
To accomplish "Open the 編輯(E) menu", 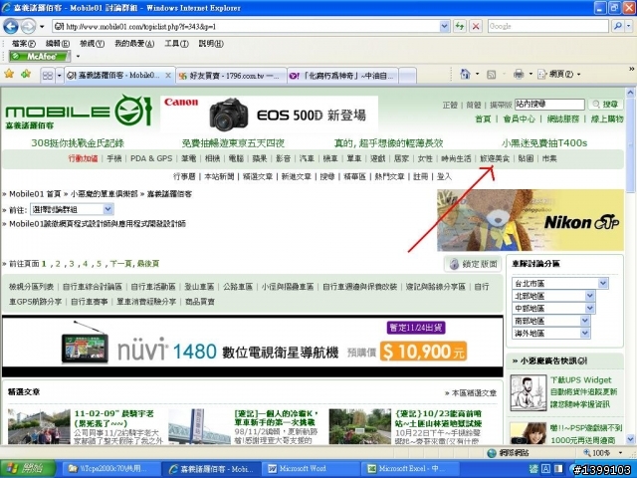I will pos(58,44).
